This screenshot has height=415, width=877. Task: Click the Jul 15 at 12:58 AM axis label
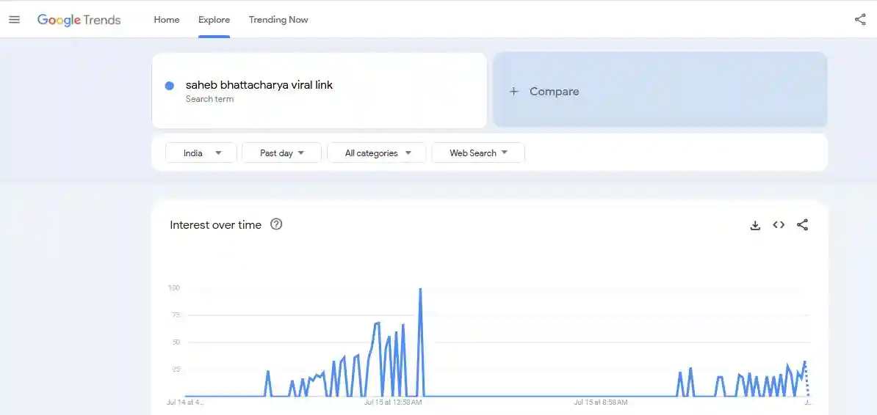[393, 402]
